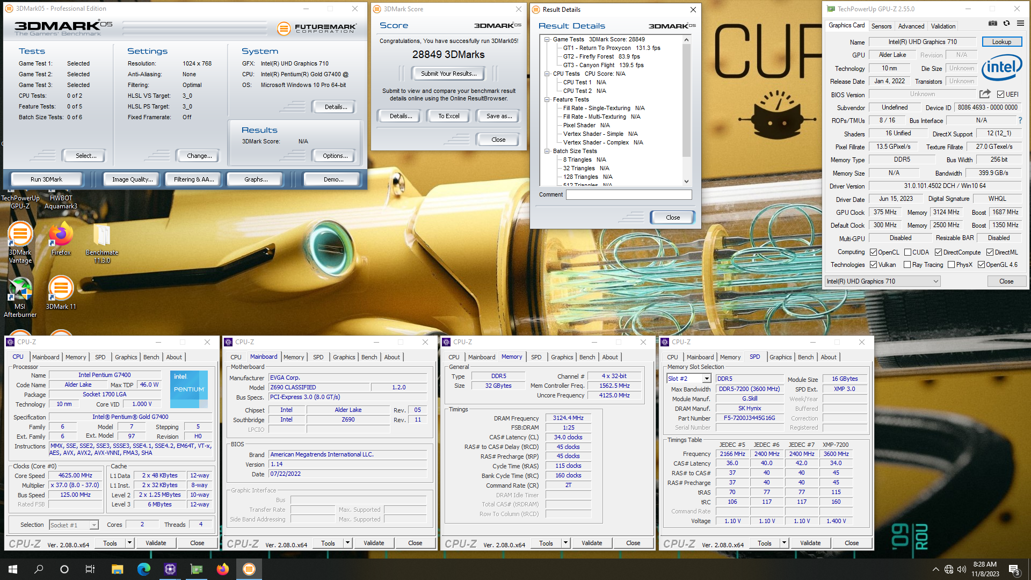Toggle the Vulkan checkbox
Viewport: 1031px width, 580px height.
[x=874, y=265]
